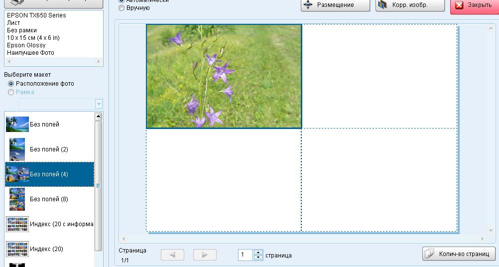This screenshot has height=267, width=499.
Task: Click the 'Без полей (2)' list label
Action: (x=49, y=149)
